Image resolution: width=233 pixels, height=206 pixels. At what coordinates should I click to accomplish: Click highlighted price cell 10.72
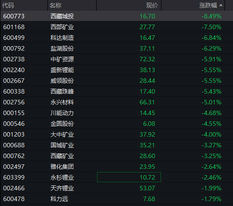(129, 177)
